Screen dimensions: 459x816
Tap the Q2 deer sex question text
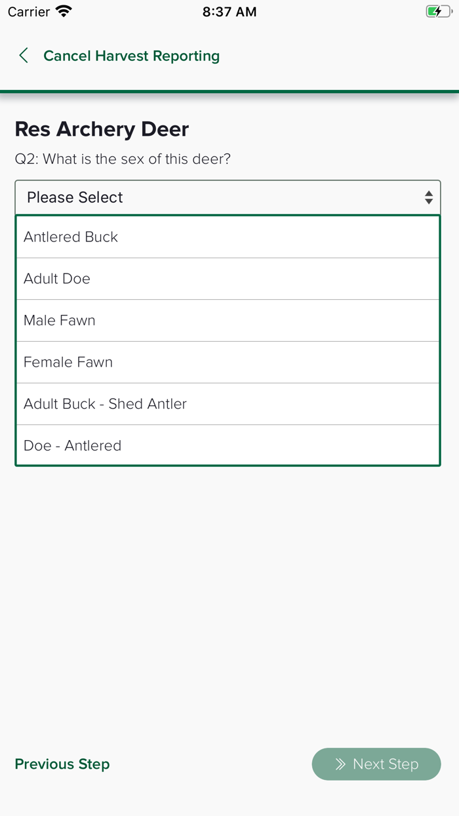point(123,159)
